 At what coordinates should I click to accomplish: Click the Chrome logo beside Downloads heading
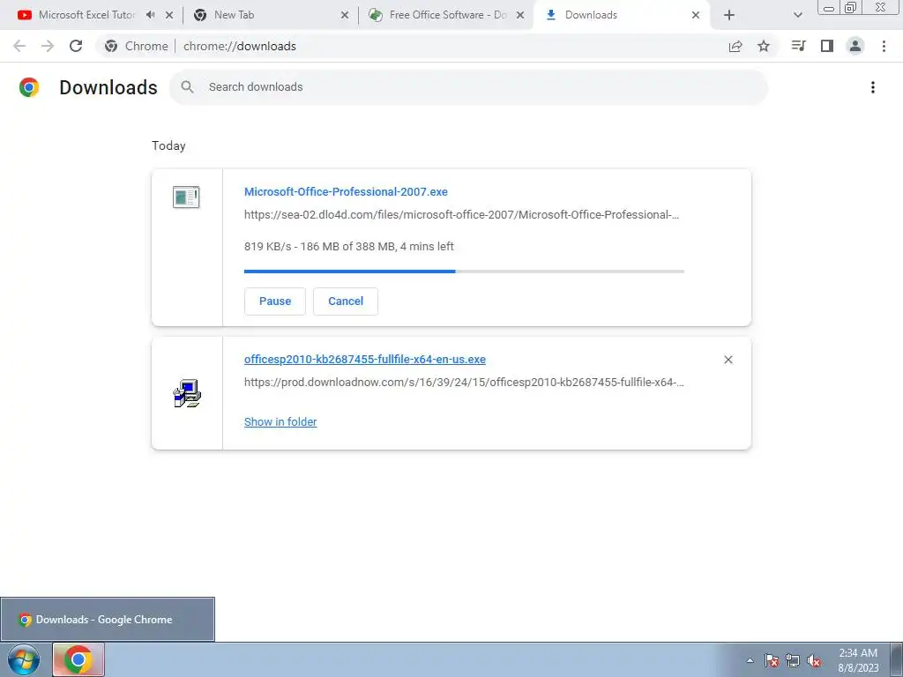coord(29,87)
